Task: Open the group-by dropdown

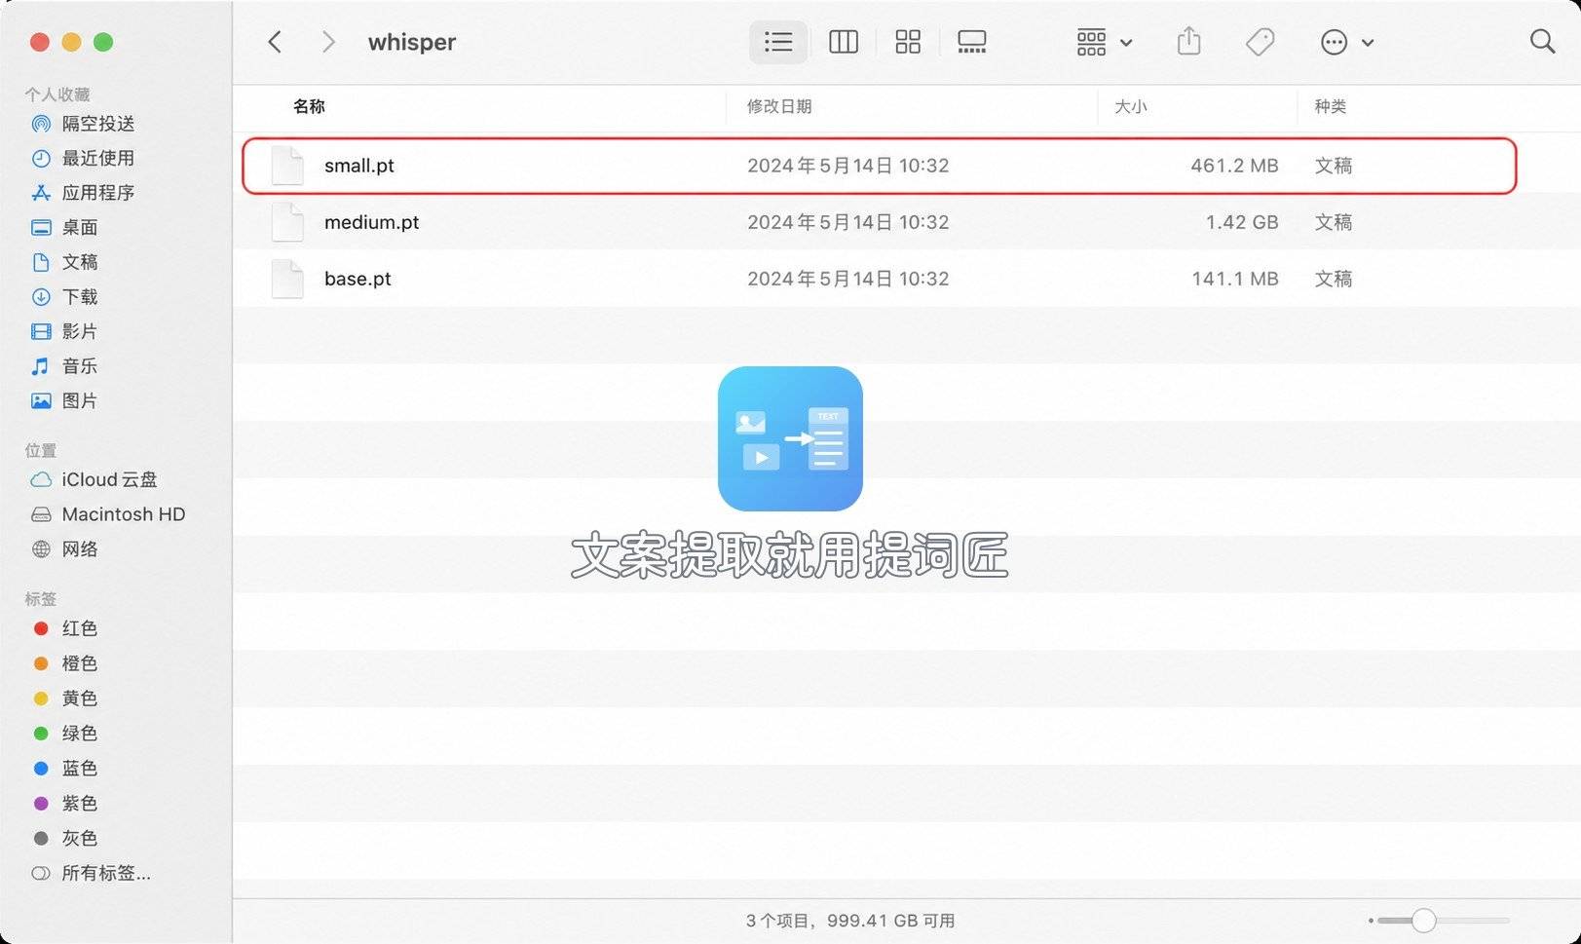Action: 1104,42
